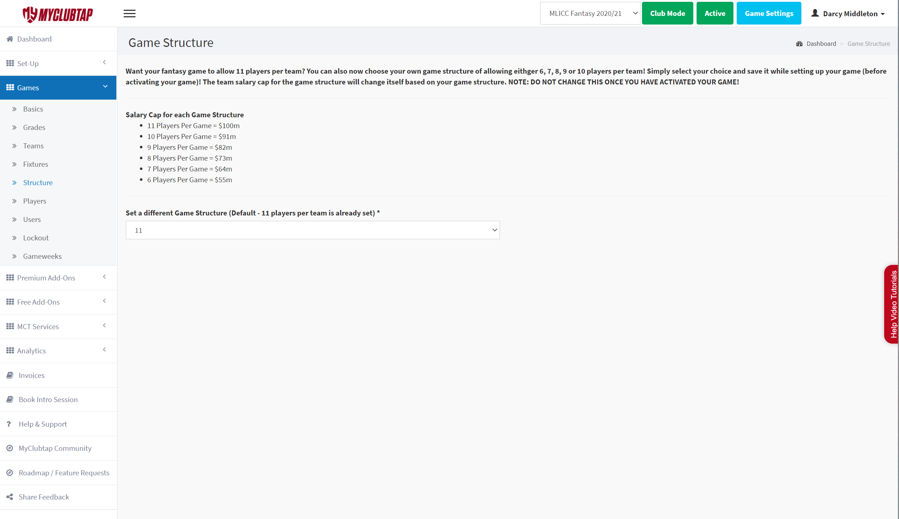Image resolution: width=899 pixels, height=519 pixels.
Task: Open the players per team dropdown
Action: [x=313, y=230]
